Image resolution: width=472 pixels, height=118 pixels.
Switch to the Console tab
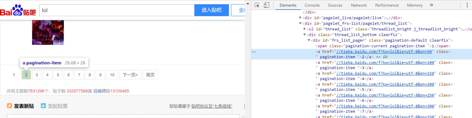(312, 5)
